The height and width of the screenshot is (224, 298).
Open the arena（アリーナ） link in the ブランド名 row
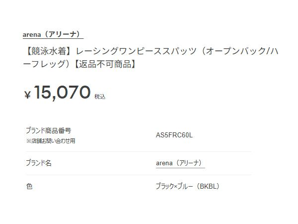pyautogui.click(x=178, y=163)
